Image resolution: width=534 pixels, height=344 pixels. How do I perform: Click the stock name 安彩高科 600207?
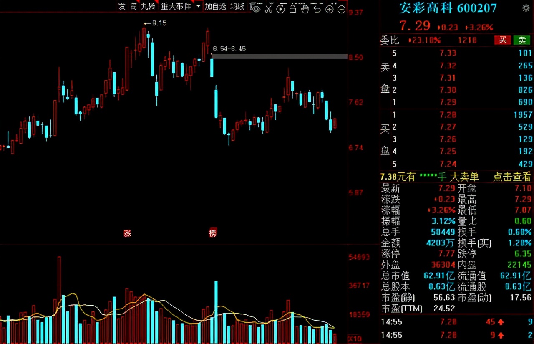point(448,8)
